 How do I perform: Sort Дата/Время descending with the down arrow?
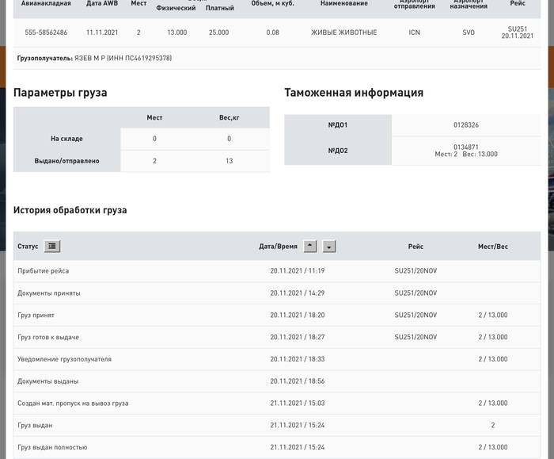click(x=329, y=247)
